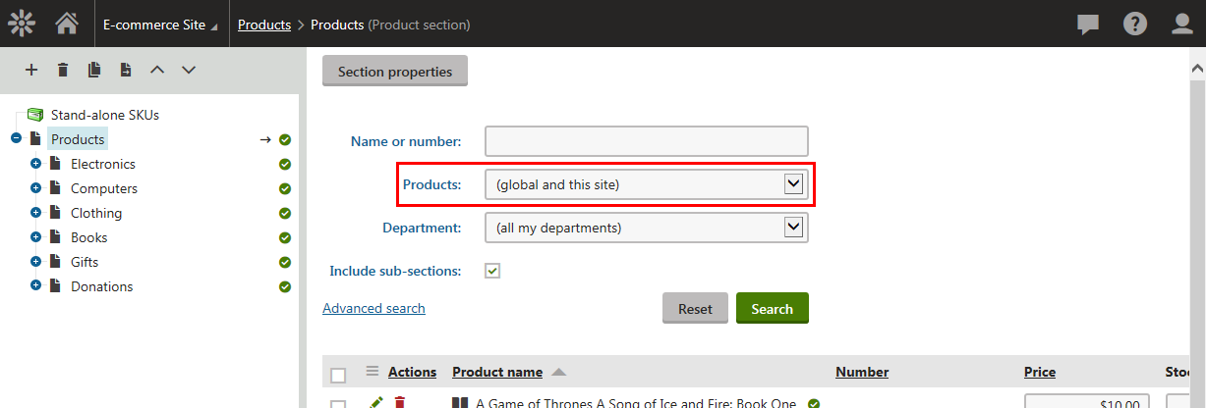Open the Department dropdown

[x=647, y=228]
